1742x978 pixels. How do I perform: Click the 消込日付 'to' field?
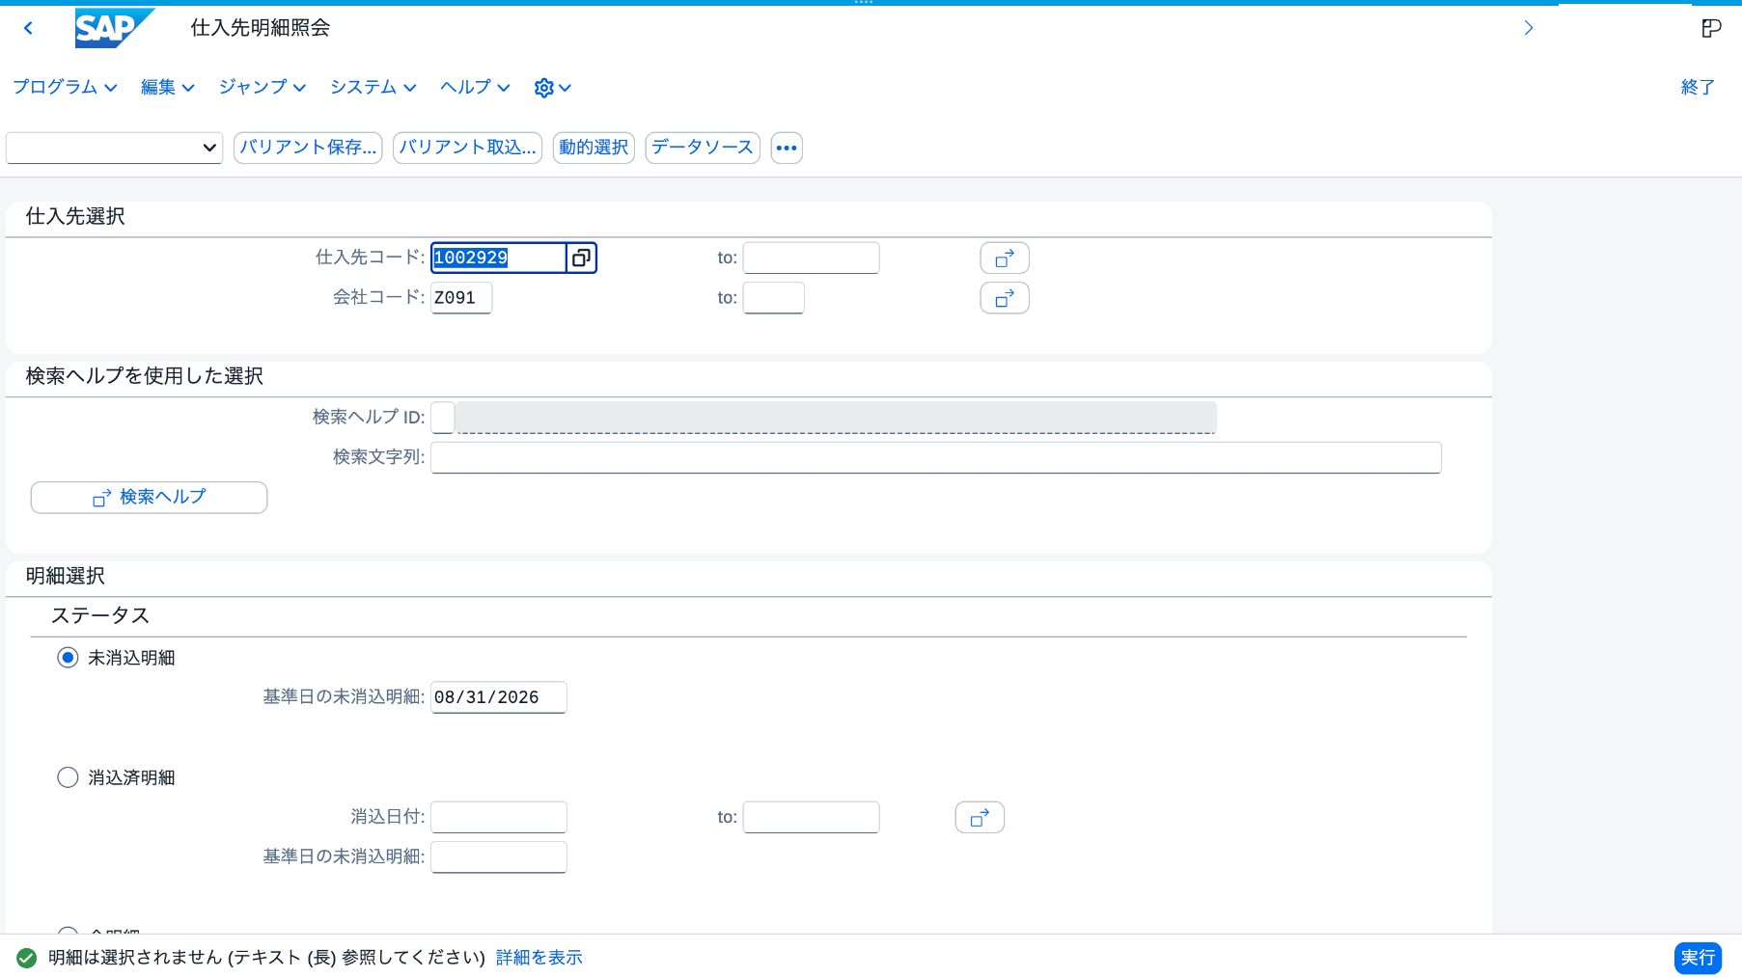click(x=811, y=817)
